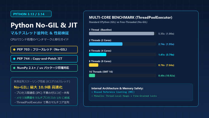This screenshot has width=209, height=118.
Task: Click the gray 1 Thread baseline bar
Action: pos(122,34)
